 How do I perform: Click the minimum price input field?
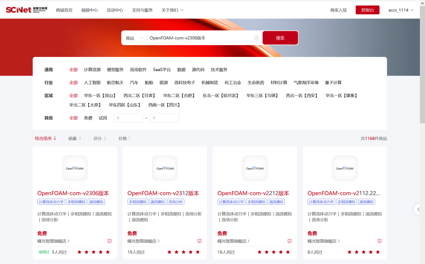(128, 118)
